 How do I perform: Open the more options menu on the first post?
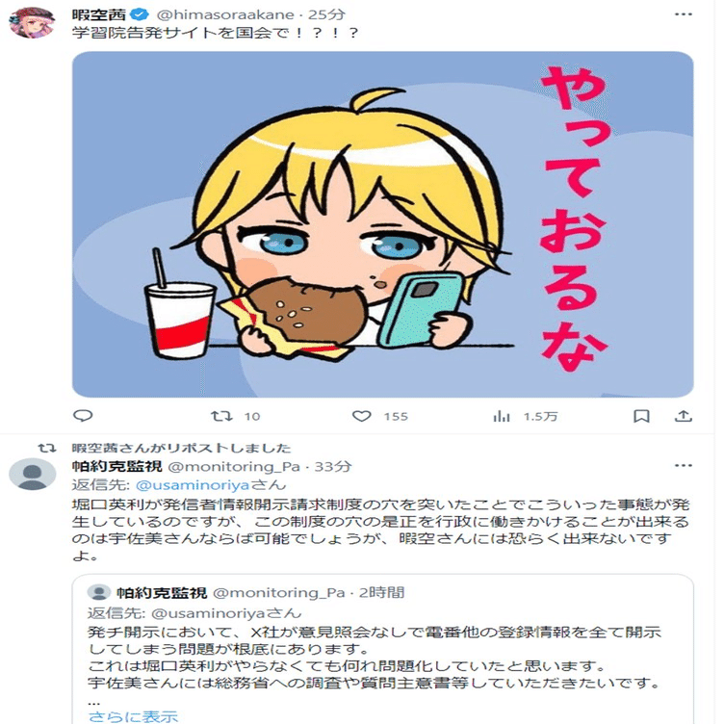pos(683,15)
